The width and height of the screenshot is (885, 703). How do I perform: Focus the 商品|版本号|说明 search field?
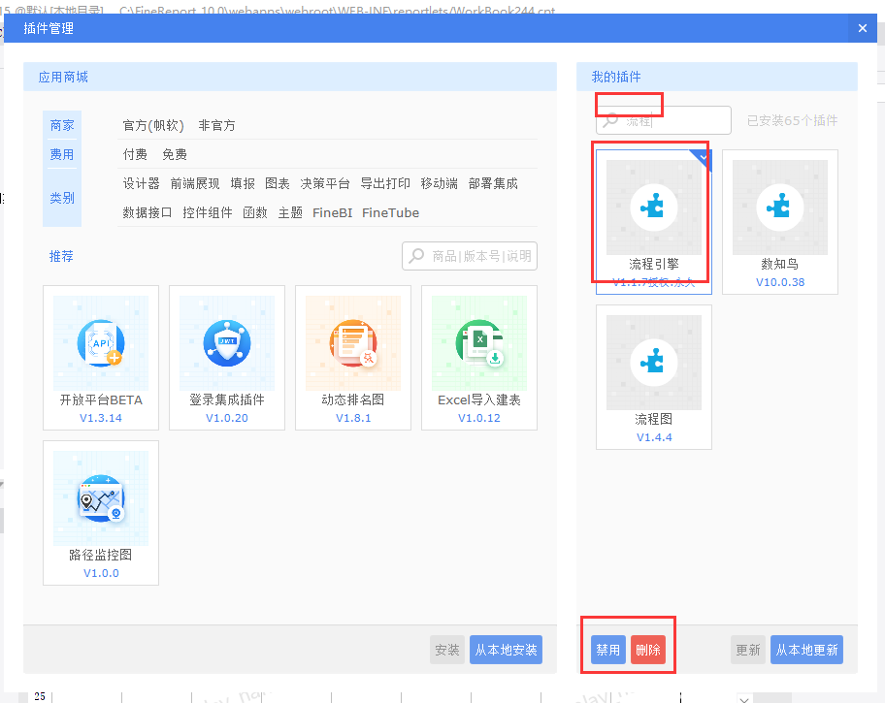[x=470, y=256]
